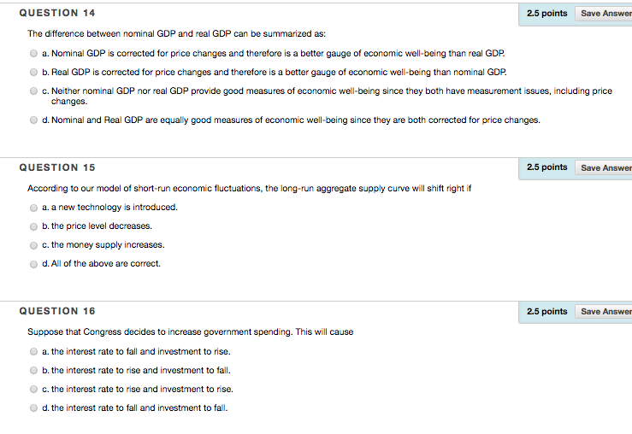The width and height of the screenshot is (632, 434).
Task: Click the Question 14 heading
Action: (x=57, y=14)
